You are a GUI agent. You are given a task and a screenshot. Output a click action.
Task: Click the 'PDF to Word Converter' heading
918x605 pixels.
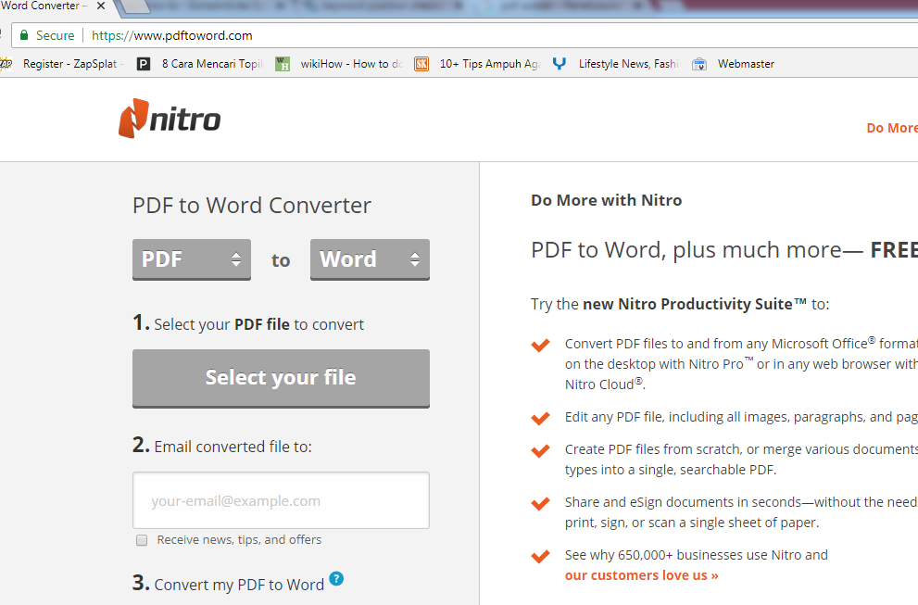coord(252,206)
